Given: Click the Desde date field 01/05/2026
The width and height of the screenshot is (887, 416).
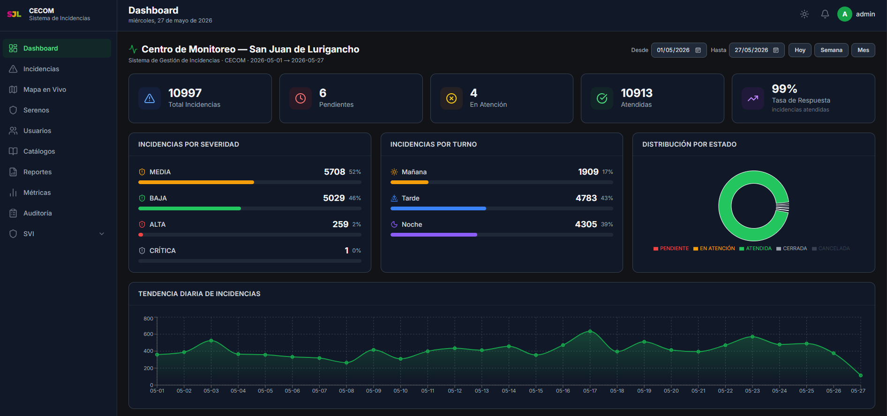Looking at the screenshot, I should [679, 50].
